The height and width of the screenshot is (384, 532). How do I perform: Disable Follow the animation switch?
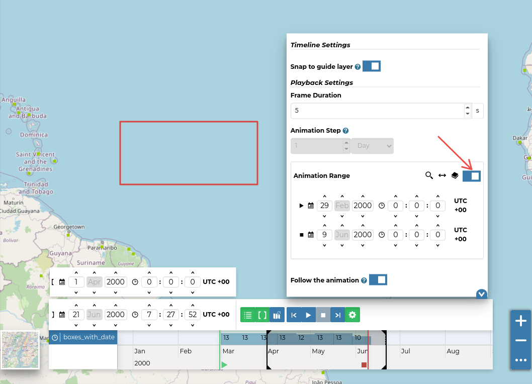(378, 280)
